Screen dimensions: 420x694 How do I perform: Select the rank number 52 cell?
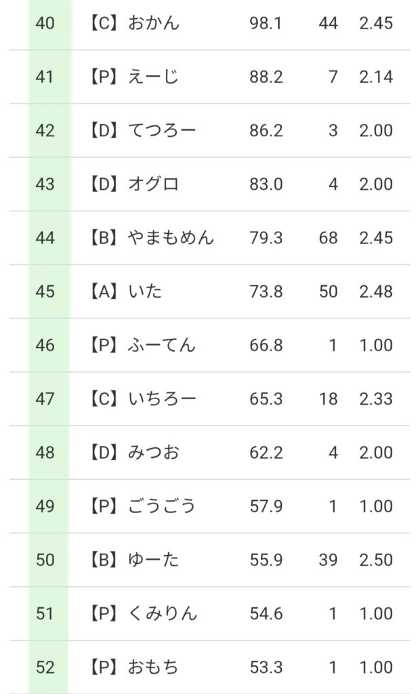(45, 667)
